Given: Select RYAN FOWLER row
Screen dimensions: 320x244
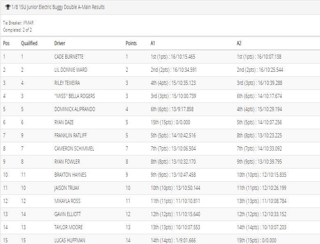Looking at the screenshot, I should [160, 162].
